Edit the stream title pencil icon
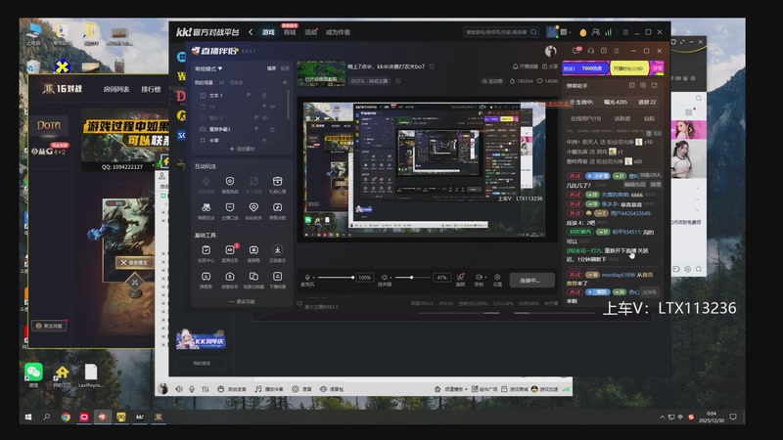 tap(432, 66)
